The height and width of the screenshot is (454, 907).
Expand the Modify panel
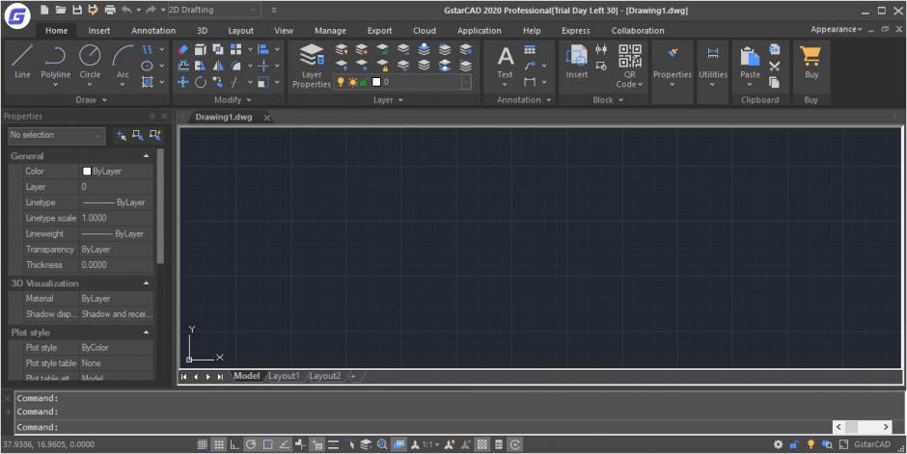[x=233, y=100]
